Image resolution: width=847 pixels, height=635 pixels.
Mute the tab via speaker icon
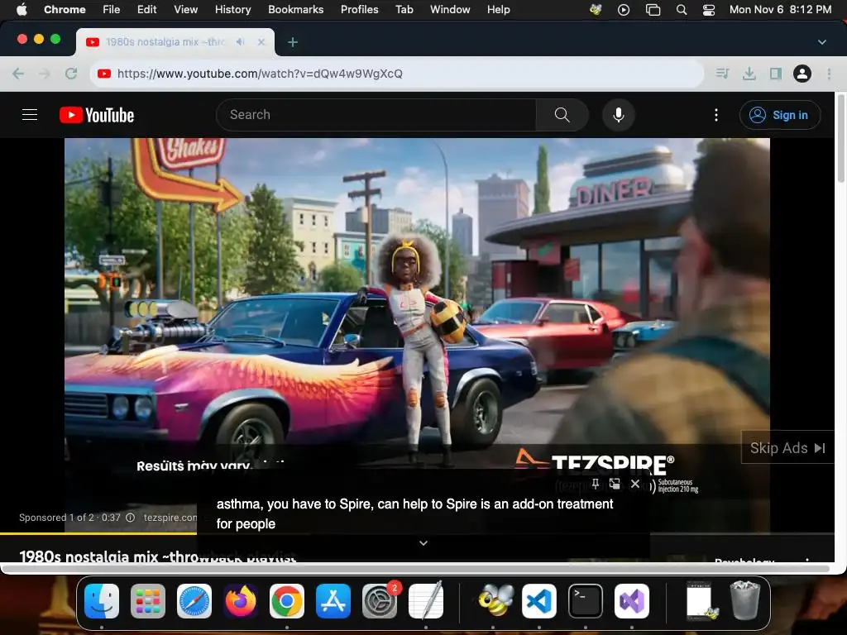pos(241,41)
